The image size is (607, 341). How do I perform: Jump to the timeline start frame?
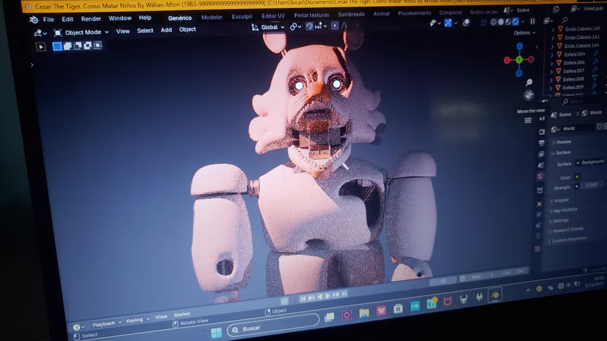tap(303, 298)
